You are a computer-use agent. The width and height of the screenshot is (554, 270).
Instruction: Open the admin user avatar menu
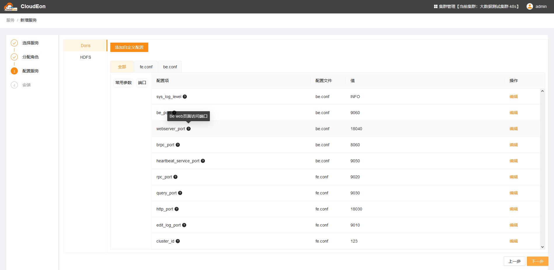tap(529, 6)
